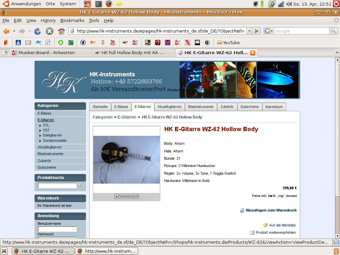Click the volume speaker icon in the panel
The width and height of the screenshot is (340, 255).
tap(289, 4)
